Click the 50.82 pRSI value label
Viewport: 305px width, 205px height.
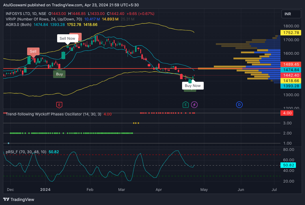(288, 165)
